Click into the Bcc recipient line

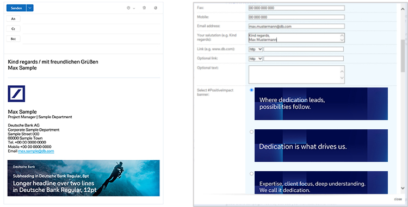coord(91,39)
